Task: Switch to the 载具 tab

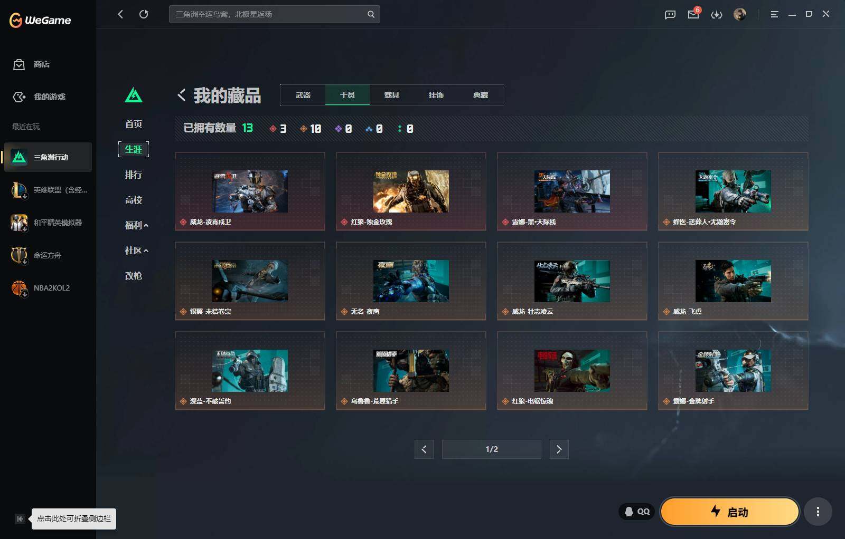Action: [x=392, y=95]
